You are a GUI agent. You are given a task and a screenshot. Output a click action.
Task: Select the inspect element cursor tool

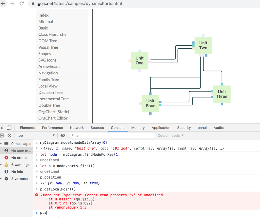point(2,127)
